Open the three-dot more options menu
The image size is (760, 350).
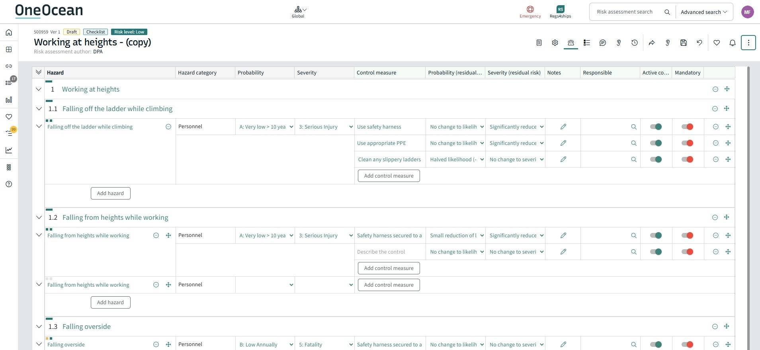tap(748, 43)
